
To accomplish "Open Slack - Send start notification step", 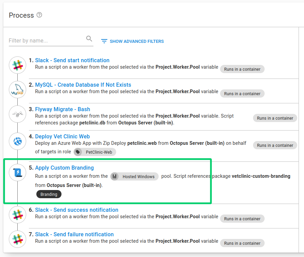I will point(72,60).
